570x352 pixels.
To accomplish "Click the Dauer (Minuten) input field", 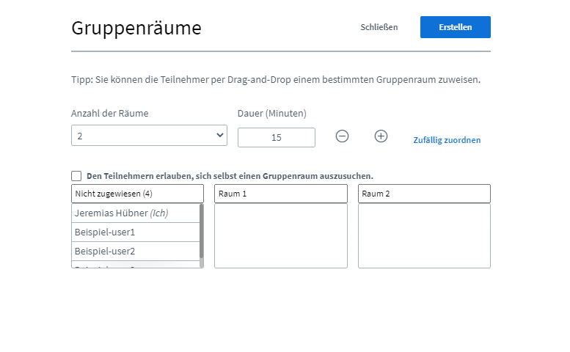I will tap(277, 137).
